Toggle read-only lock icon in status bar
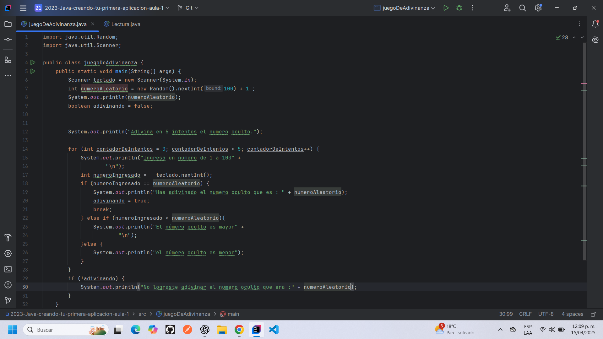Screen dimensions: 603x339 593,314
